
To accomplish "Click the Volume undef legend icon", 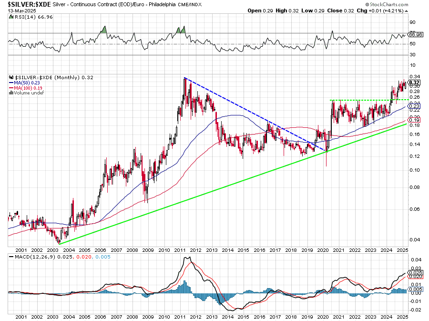I will click(10, 93).
